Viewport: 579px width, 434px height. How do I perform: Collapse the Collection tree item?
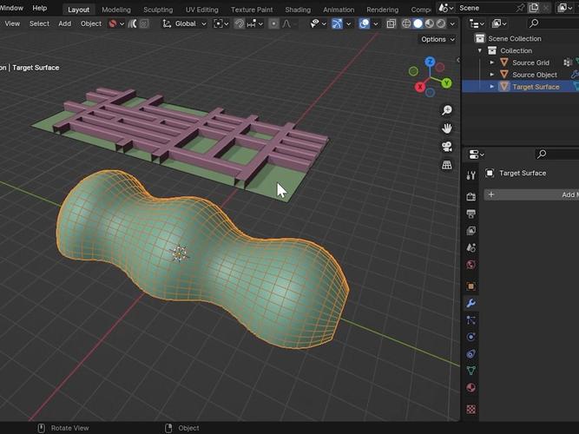[480, 50]
